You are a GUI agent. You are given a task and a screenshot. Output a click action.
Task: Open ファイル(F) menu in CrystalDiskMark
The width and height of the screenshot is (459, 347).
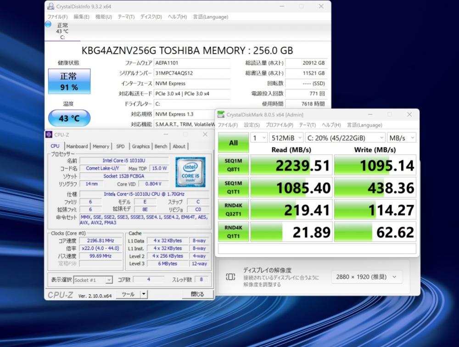[228, 125]
